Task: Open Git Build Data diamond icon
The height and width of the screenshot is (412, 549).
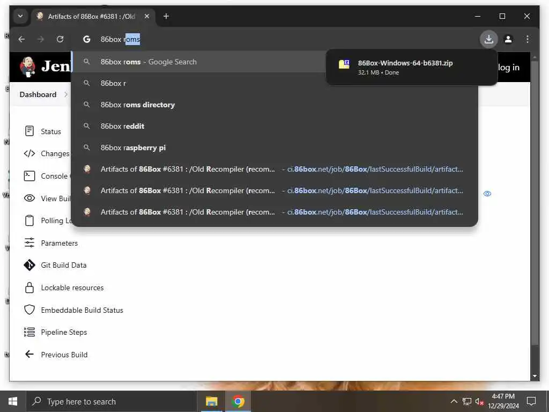Action: pos(29,265)
